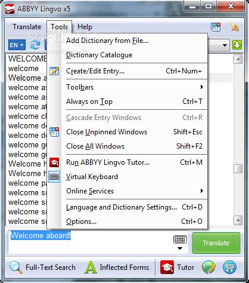This screenshot has height=283, width=249.
Task: Launch Run ABBYY Lingvo Tutor
Action: click(x=127, y=162)
